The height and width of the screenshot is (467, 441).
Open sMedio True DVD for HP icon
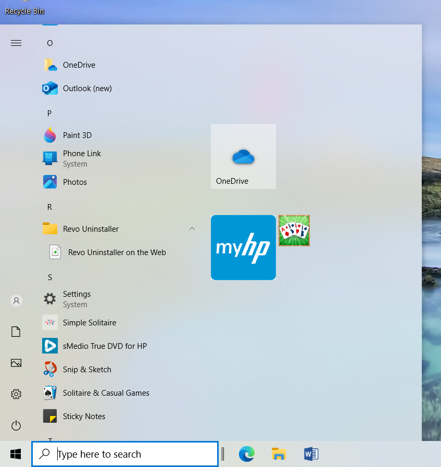click(x=50, y=346)
